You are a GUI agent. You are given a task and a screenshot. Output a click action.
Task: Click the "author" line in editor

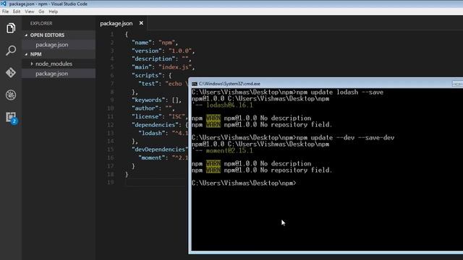pyautogui.click(x=153, y=108)
